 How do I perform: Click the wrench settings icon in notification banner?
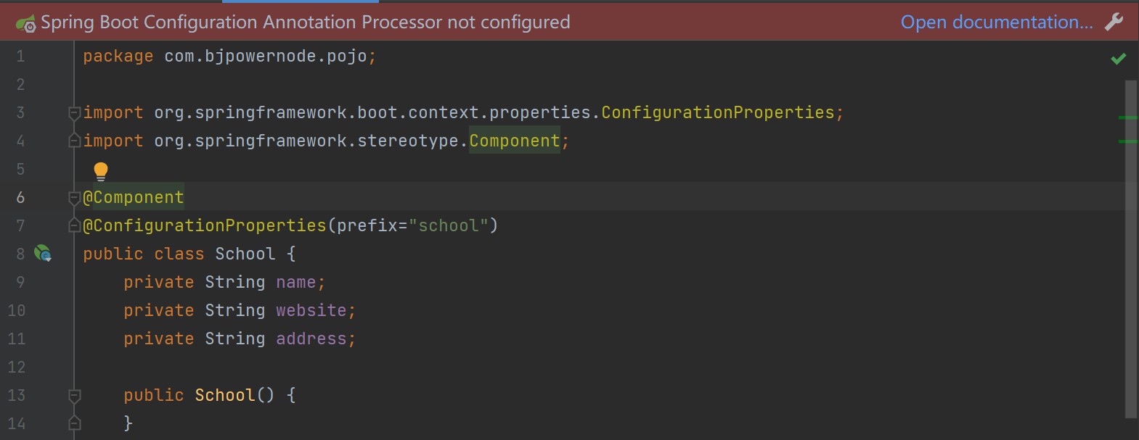coord(1114,22)
